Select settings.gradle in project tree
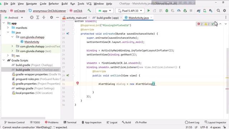 35,88
